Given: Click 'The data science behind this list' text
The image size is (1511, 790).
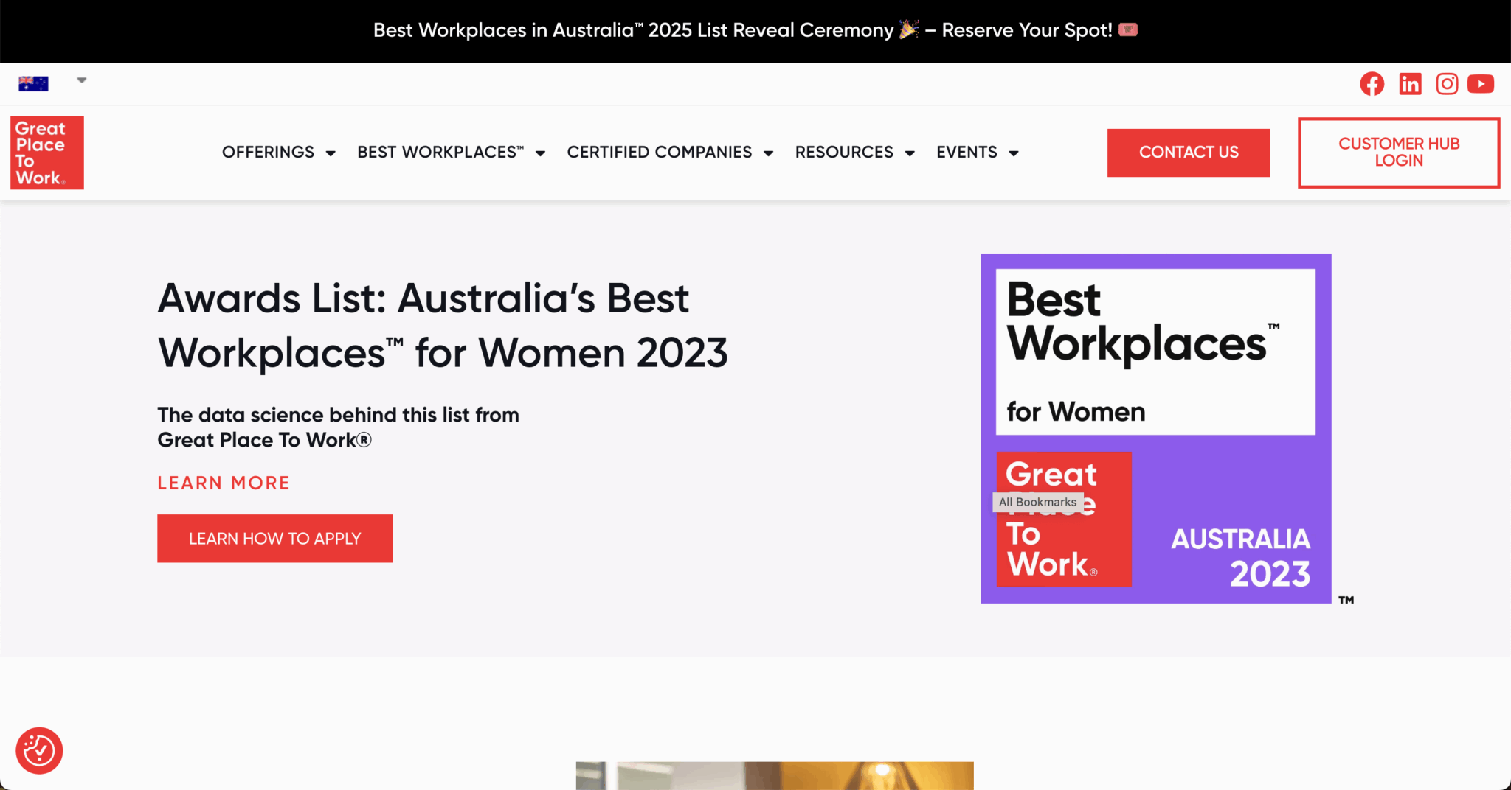Looking at the screenshot, I should point(338,427).
